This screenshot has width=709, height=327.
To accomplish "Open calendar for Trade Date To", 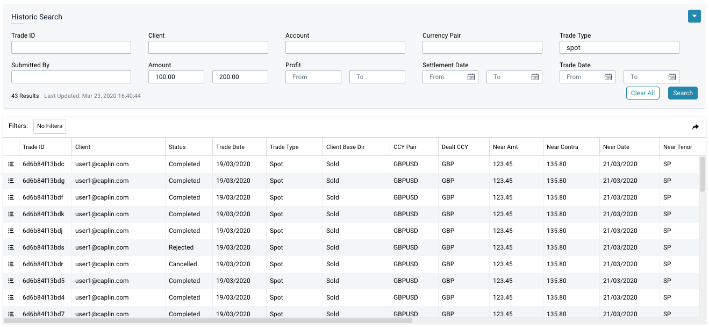I will [672, 77].
